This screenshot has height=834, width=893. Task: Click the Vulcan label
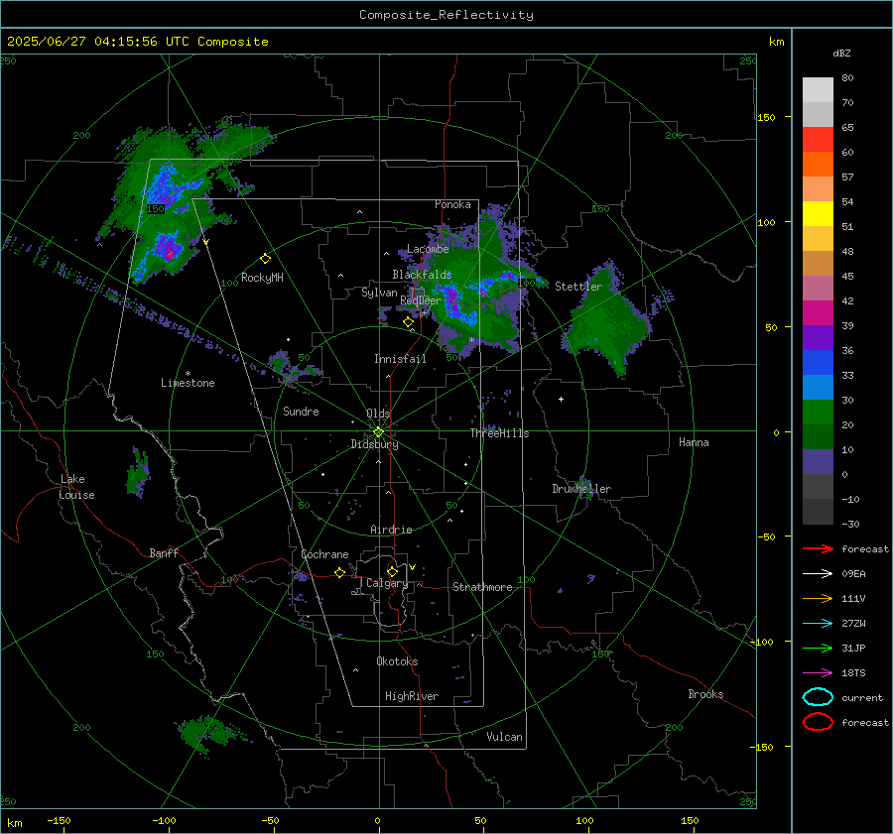pos(504,737)
